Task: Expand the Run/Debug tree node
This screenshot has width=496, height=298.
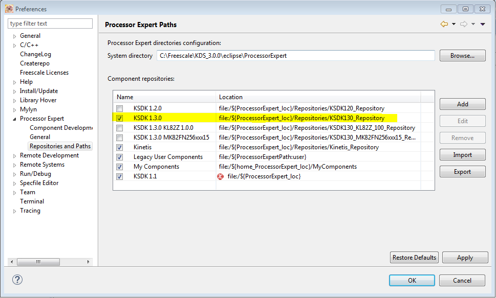Action: click(x=14, y=174)
